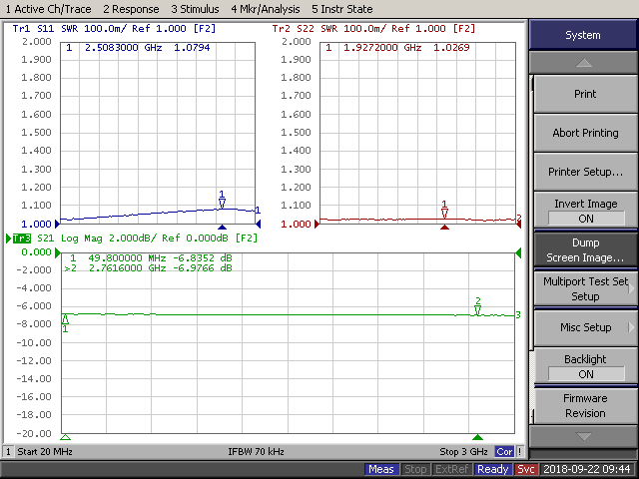Click the IFBW 70 kHz field
Screen dimensions: 639x479
pyautogui.click(x=256, y=452)
